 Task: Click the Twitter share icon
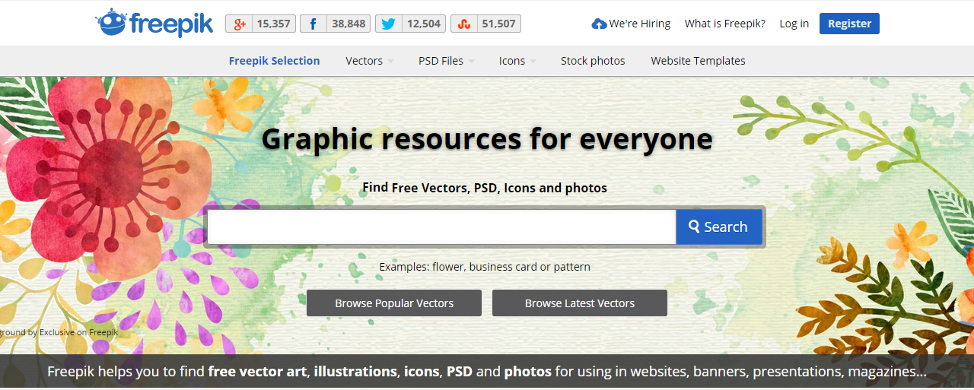388,24
